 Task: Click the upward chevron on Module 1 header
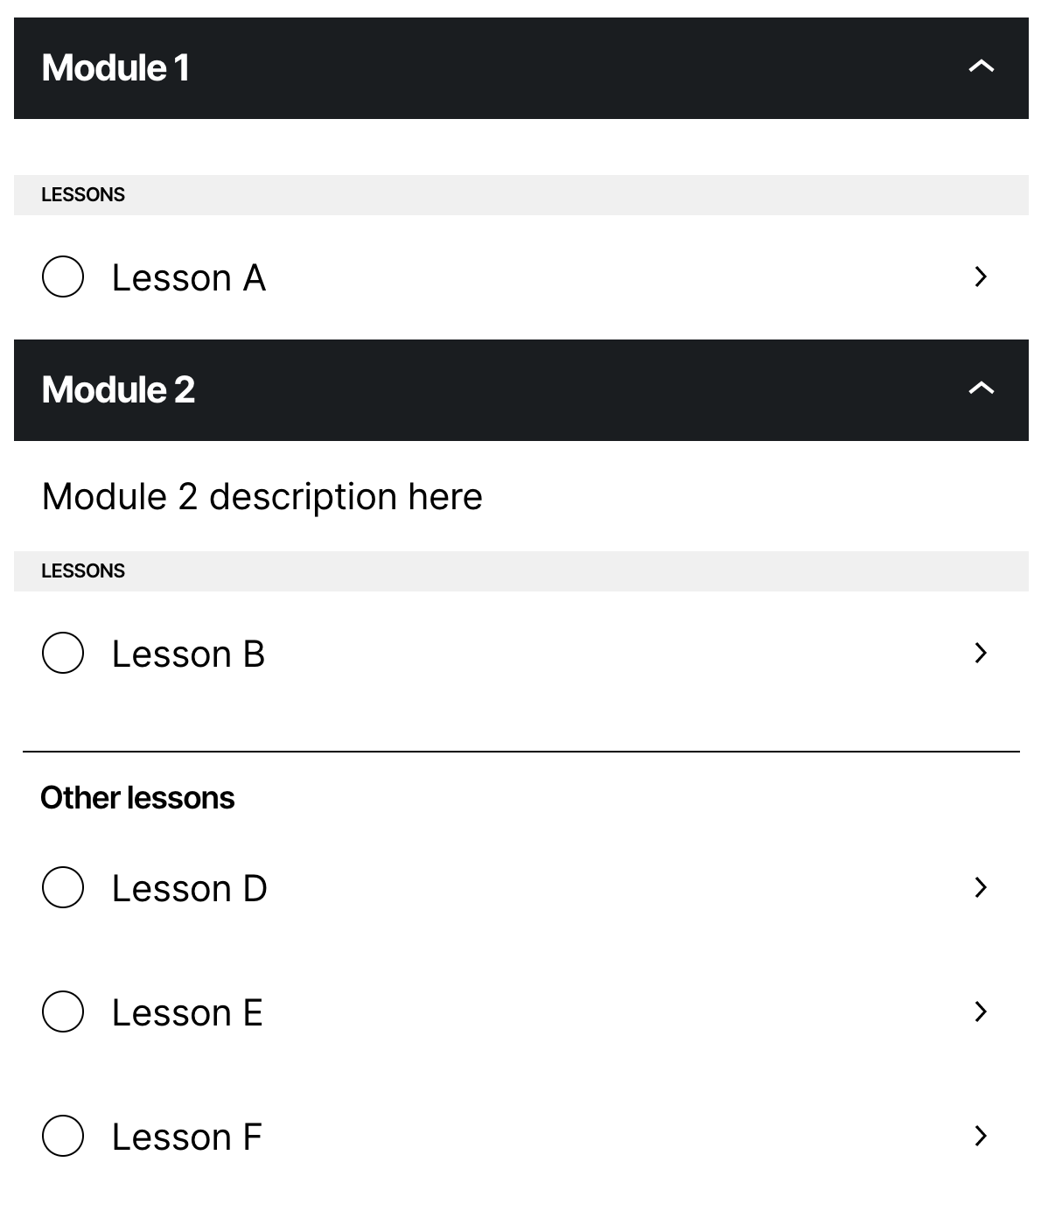pos(981,66)
